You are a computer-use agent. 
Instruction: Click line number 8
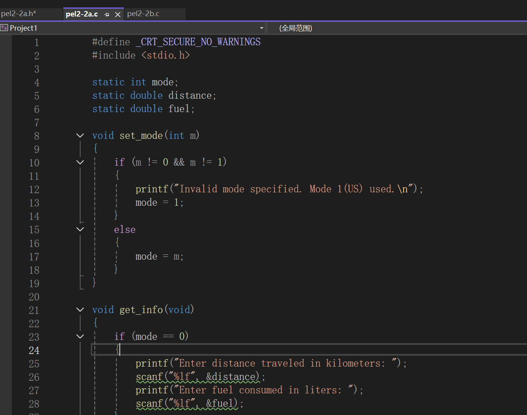click(x=37, y=136)
